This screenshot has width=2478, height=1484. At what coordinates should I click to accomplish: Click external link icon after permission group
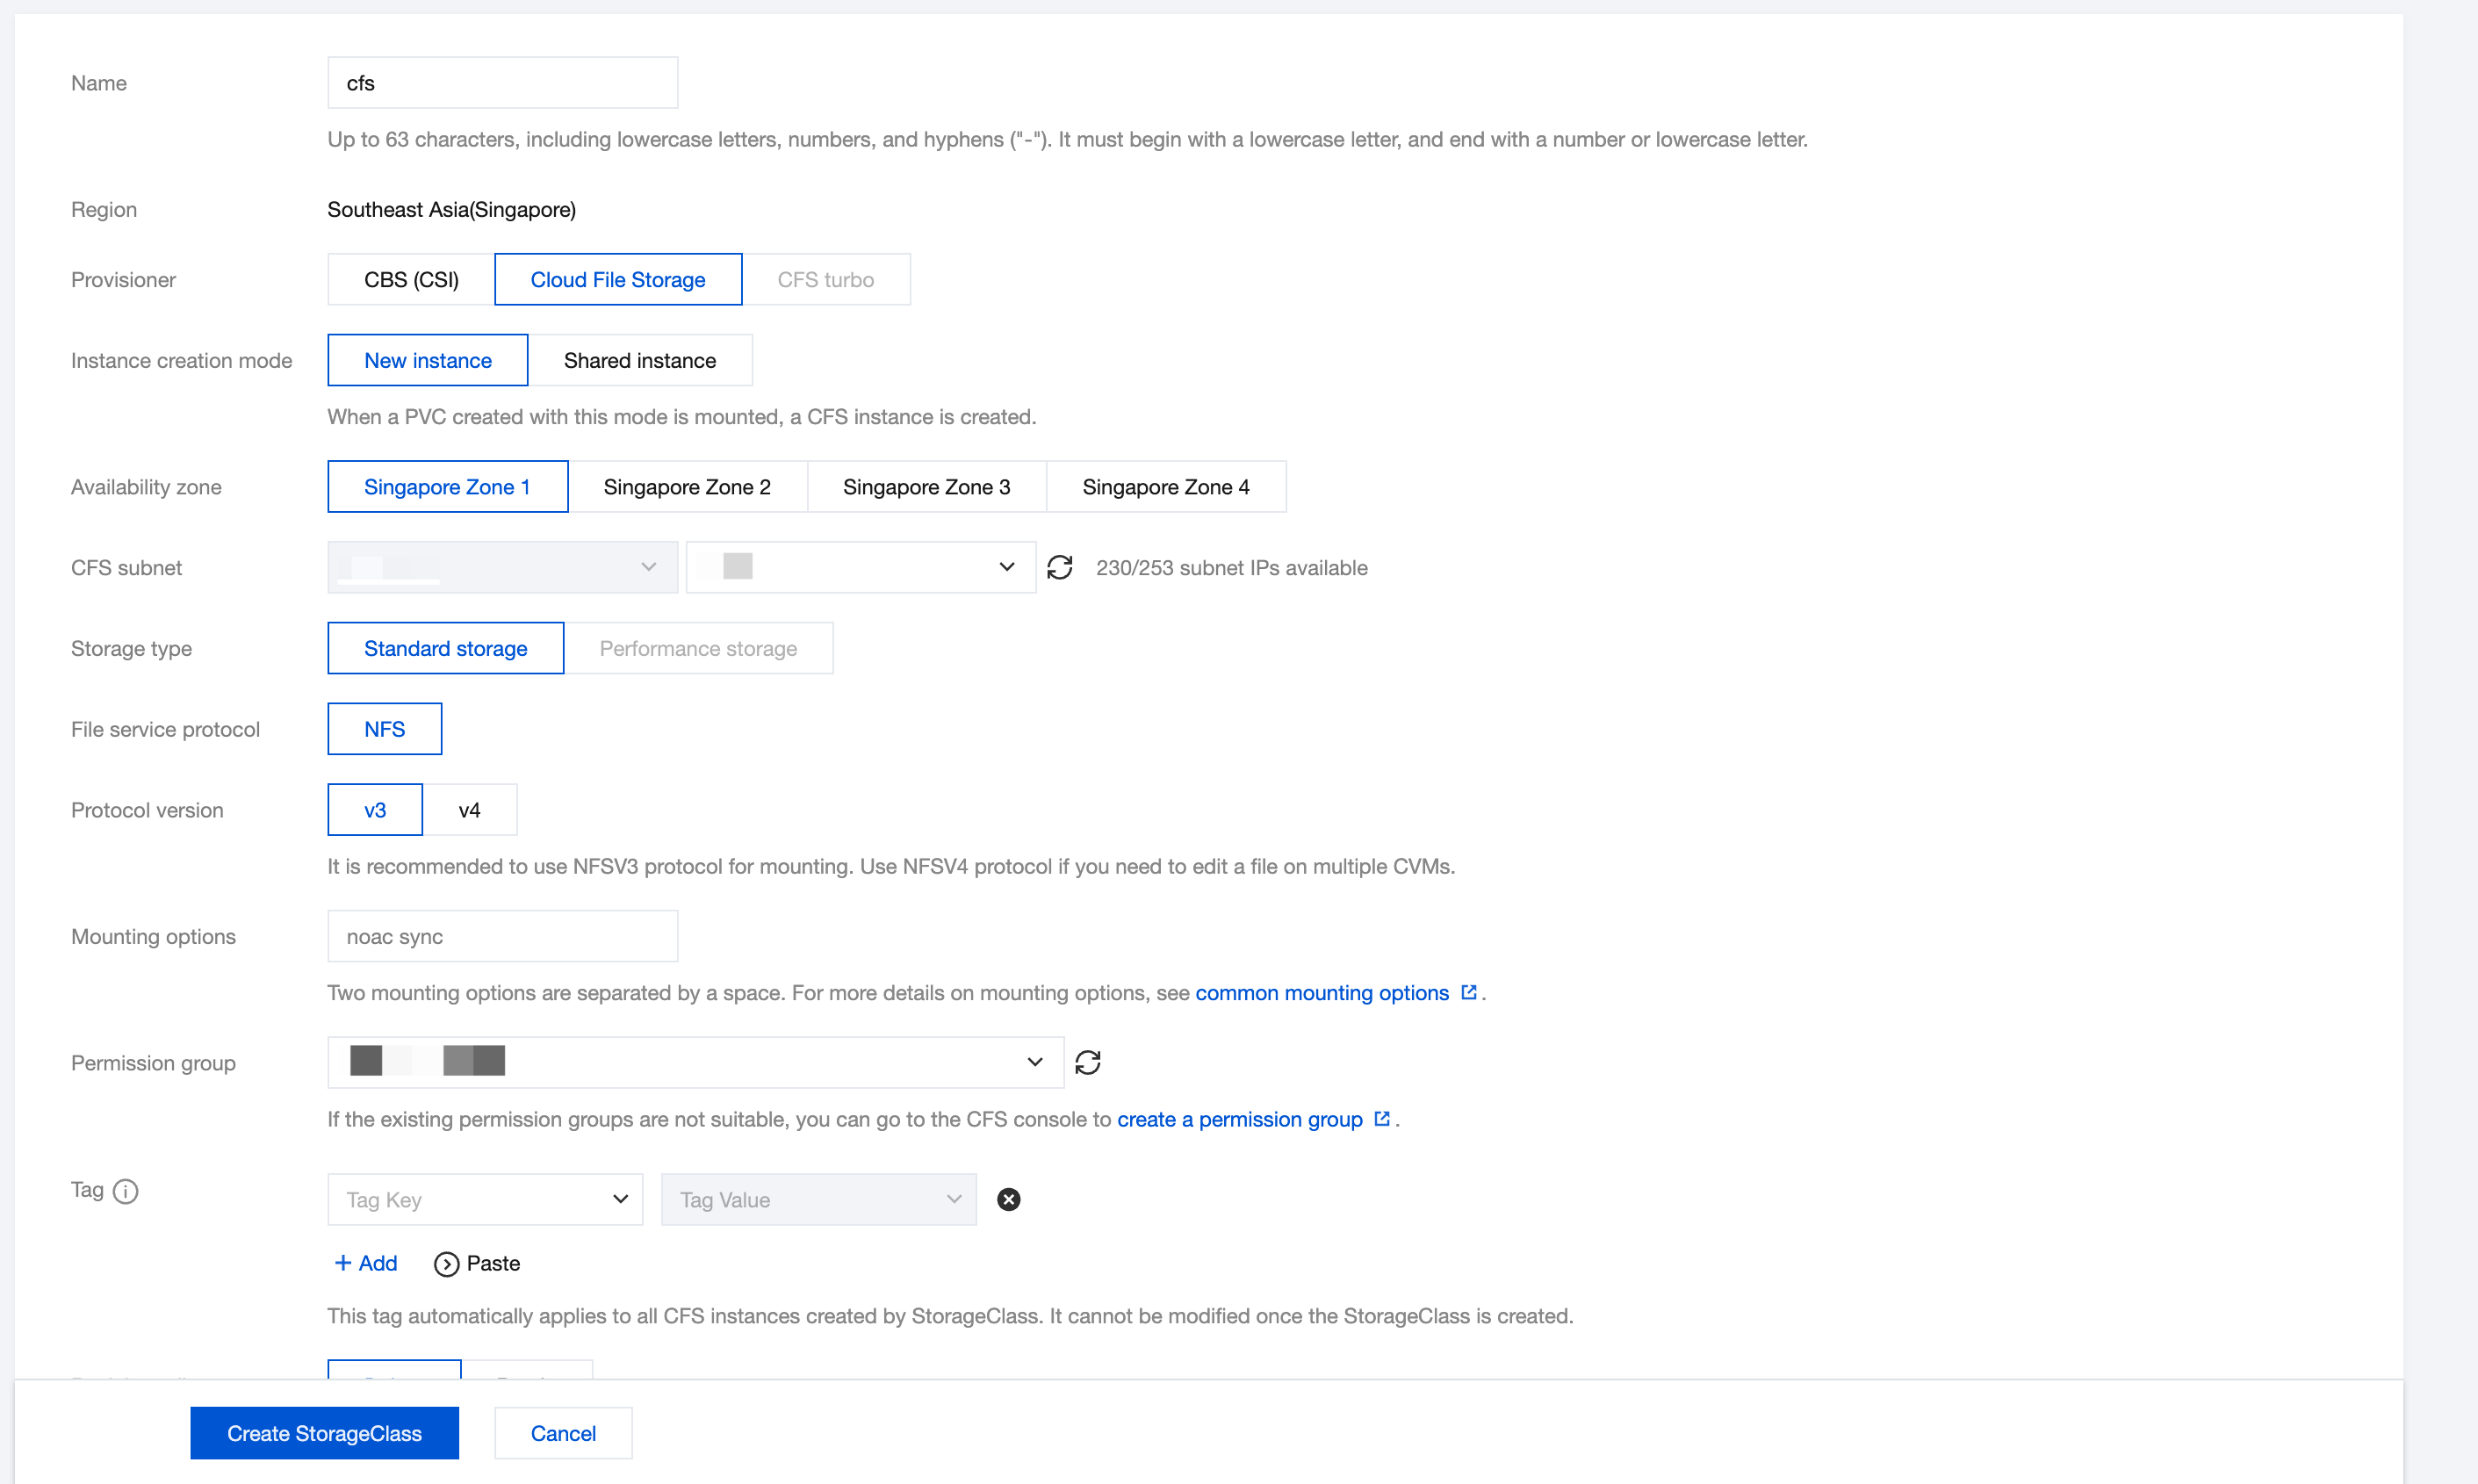tap(1382, 1119)
